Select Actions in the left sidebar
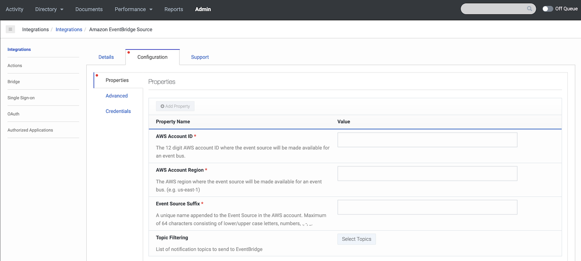The image size is (581, 261). coord(14,65)
